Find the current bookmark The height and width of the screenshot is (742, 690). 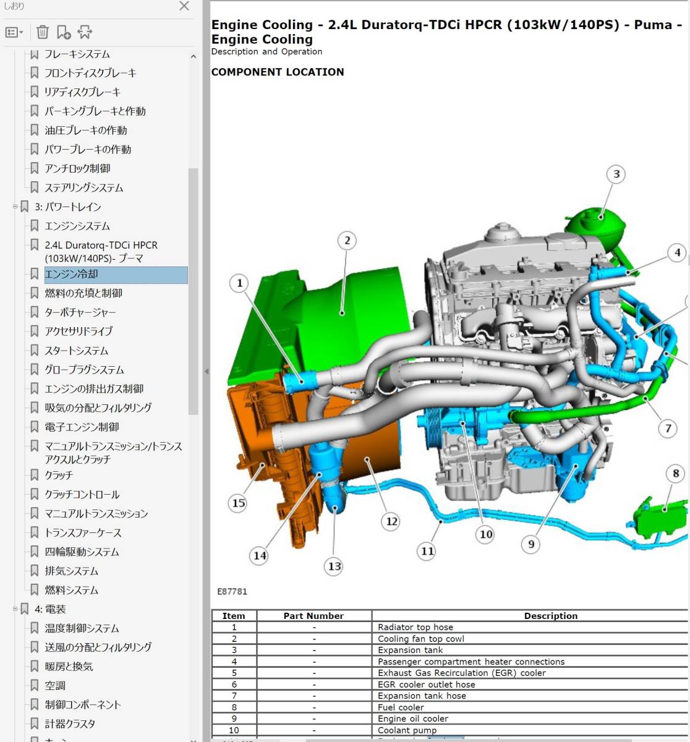click(85, 32)
